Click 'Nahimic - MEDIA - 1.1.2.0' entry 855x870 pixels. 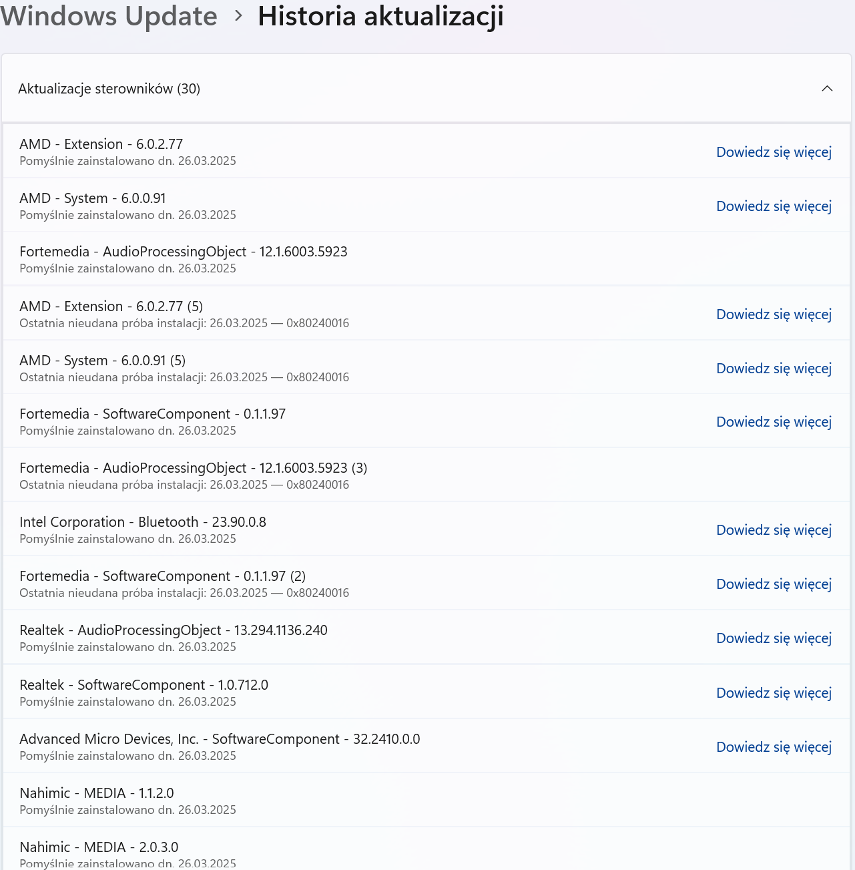[426, 801]
